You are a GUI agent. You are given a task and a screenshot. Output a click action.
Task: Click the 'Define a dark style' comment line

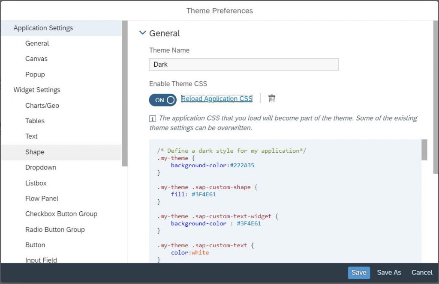coord(232,151)
